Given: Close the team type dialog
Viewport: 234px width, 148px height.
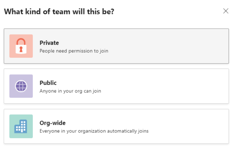Looking at the screenshot, I should pos(226,11).
